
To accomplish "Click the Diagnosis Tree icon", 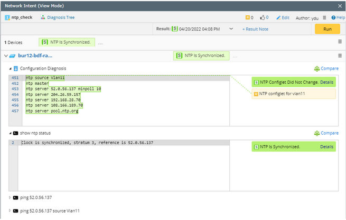I will click(x=43, y=17).
